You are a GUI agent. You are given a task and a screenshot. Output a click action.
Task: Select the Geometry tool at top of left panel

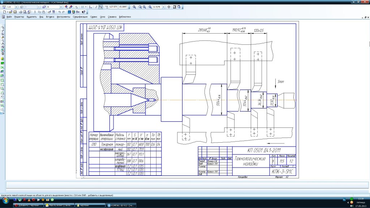3,27
